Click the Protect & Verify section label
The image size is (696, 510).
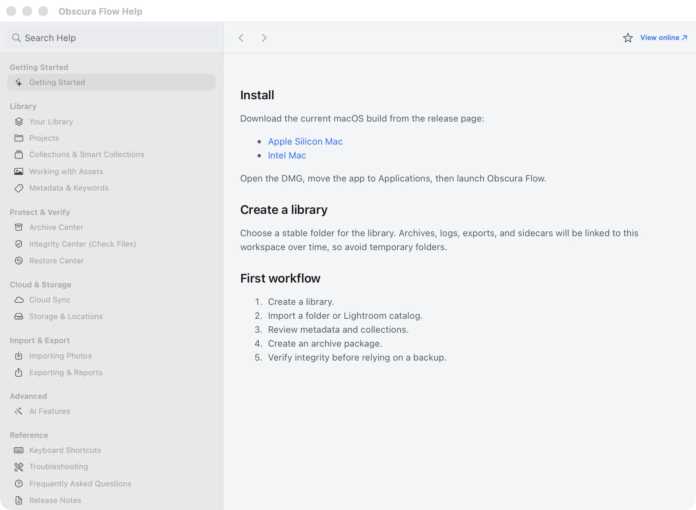click(40, 212)
